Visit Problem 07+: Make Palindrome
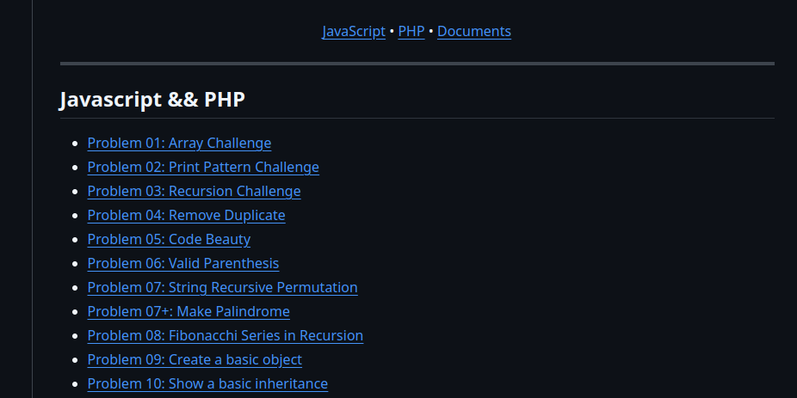Screen dimensions: 797x398 point(188,311)
